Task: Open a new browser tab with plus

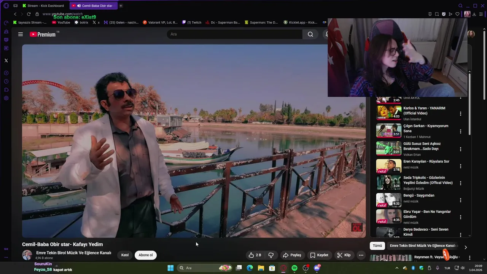Action: coord(121,6)
